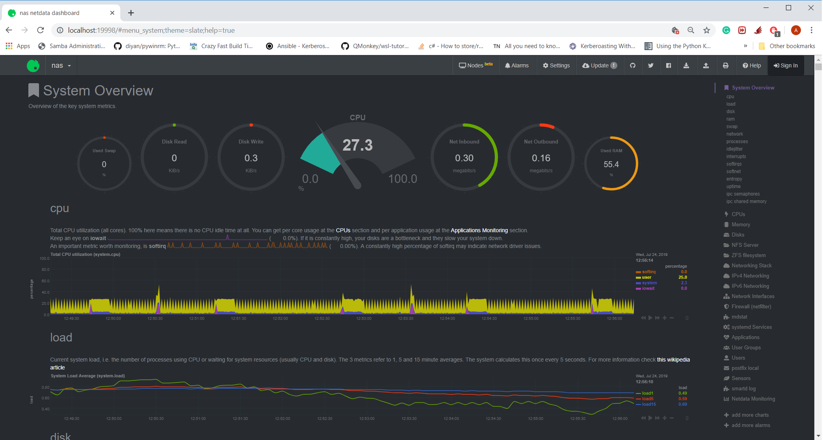Open the netdata GitHub icon in the toolbar
The image size is (823, 440).
point(633,65)
